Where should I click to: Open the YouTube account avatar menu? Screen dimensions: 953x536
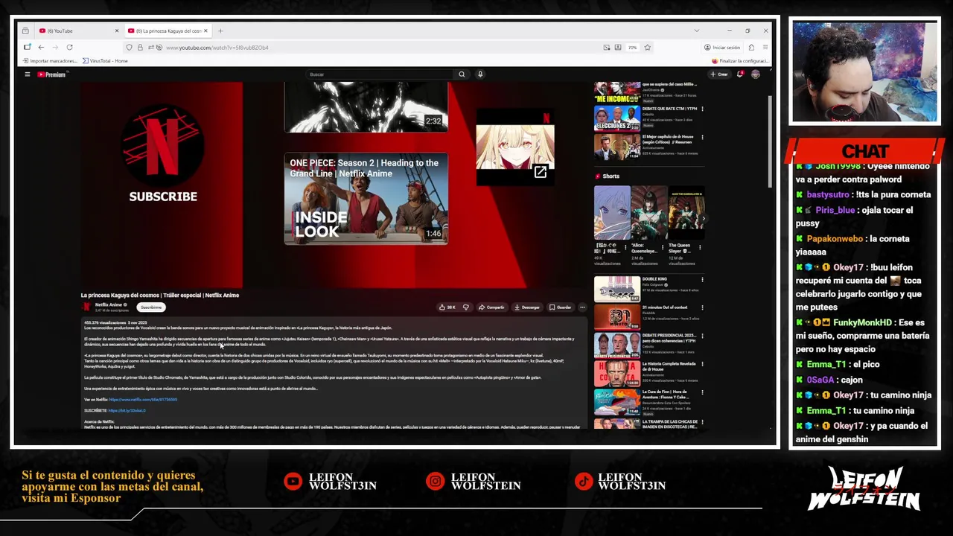756,74
